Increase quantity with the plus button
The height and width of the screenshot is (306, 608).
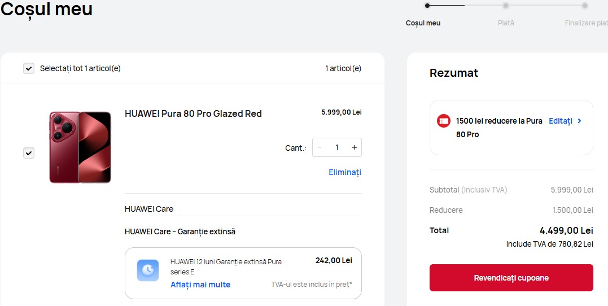click(354, 147)
